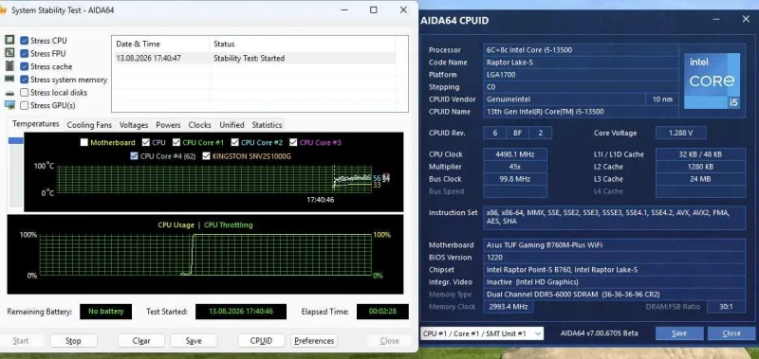Click the Core Voltage 1.288 V value

point(680,133)
